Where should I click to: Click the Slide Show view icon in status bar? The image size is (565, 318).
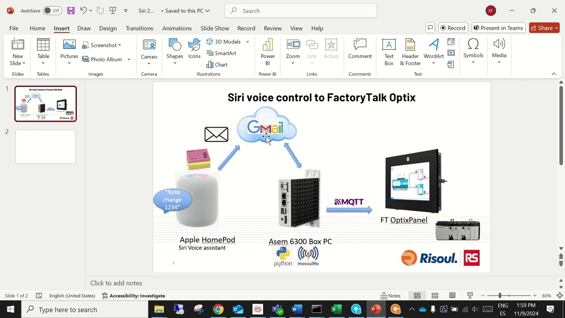coord(470,295)
